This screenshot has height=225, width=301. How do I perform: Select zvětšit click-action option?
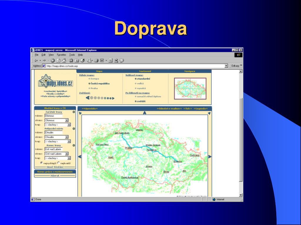[140, 101]
